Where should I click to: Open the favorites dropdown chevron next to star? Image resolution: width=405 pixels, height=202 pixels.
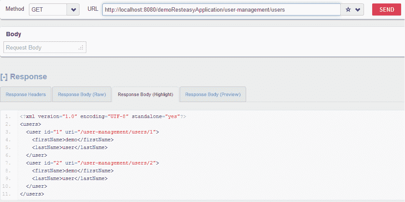pos(358,9)
